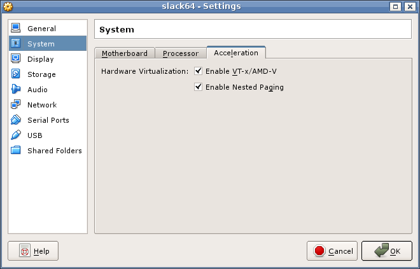Viewport: 420px width, 269px height.
Task: Switch to the Motherboard tab
Action: tap(125, 53)
